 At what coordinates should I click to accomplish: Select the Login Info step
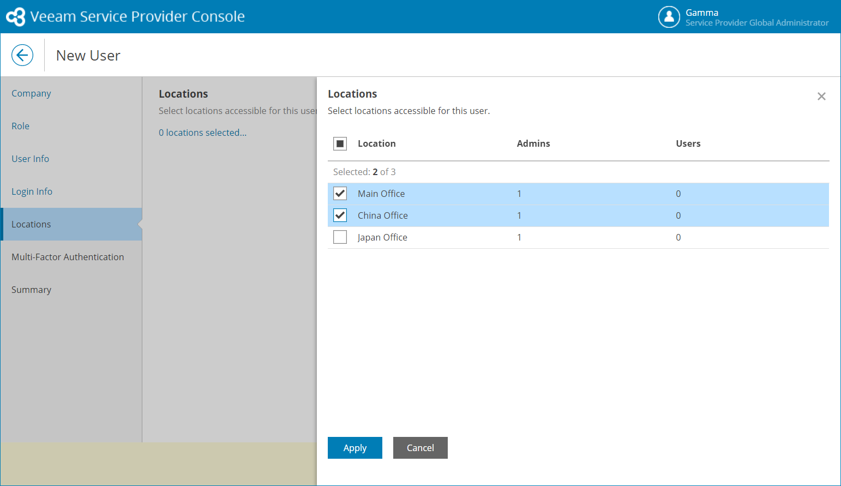32,191
